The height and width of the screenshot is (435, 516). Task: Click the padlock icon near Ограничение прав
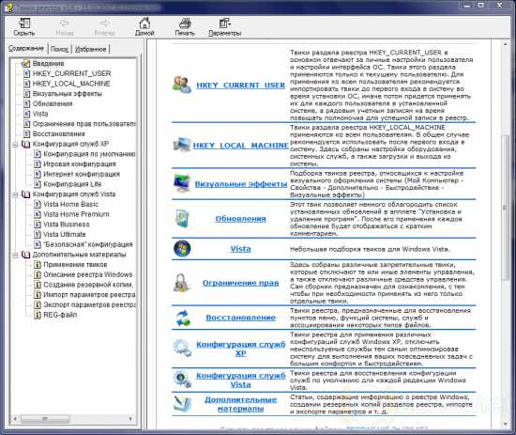pos(182,283)
